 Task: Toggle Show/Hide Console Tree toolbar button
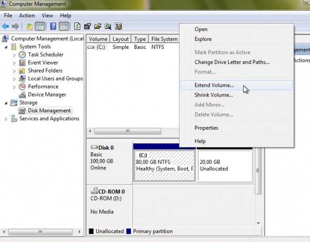point(40,26)
